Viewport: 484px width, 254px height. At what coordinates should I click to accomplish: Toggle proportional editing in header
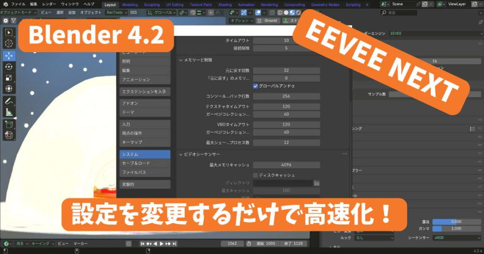(211, 13)
